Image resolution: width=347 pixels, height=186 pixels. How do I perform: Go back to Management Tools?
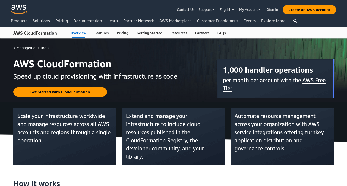(31, 48)
